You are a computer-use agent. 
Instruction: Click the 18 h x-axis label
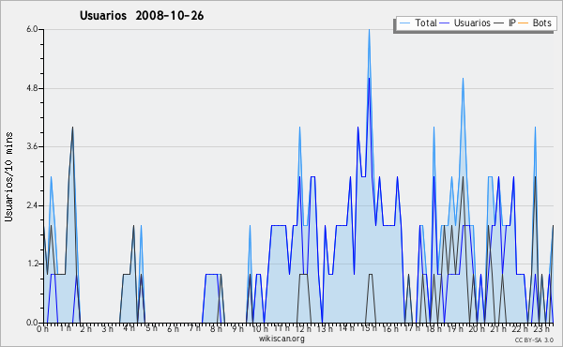click(x=434, y=328)
